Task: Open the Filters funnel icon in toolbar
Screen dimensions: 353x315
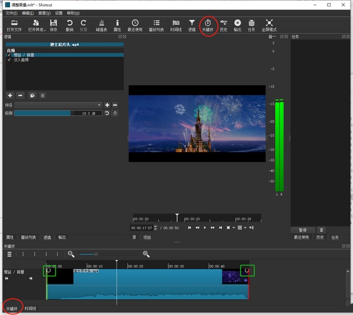Action: tap(192, 25)
